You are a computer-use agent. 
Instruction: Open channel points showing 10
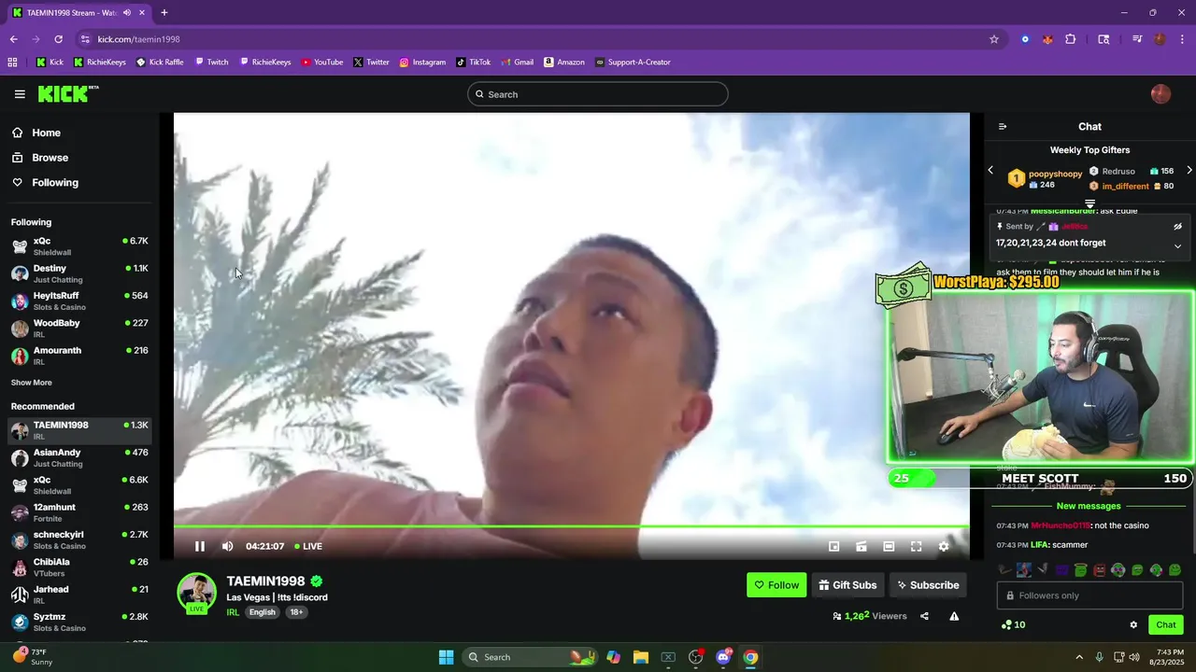(1013, 624)
